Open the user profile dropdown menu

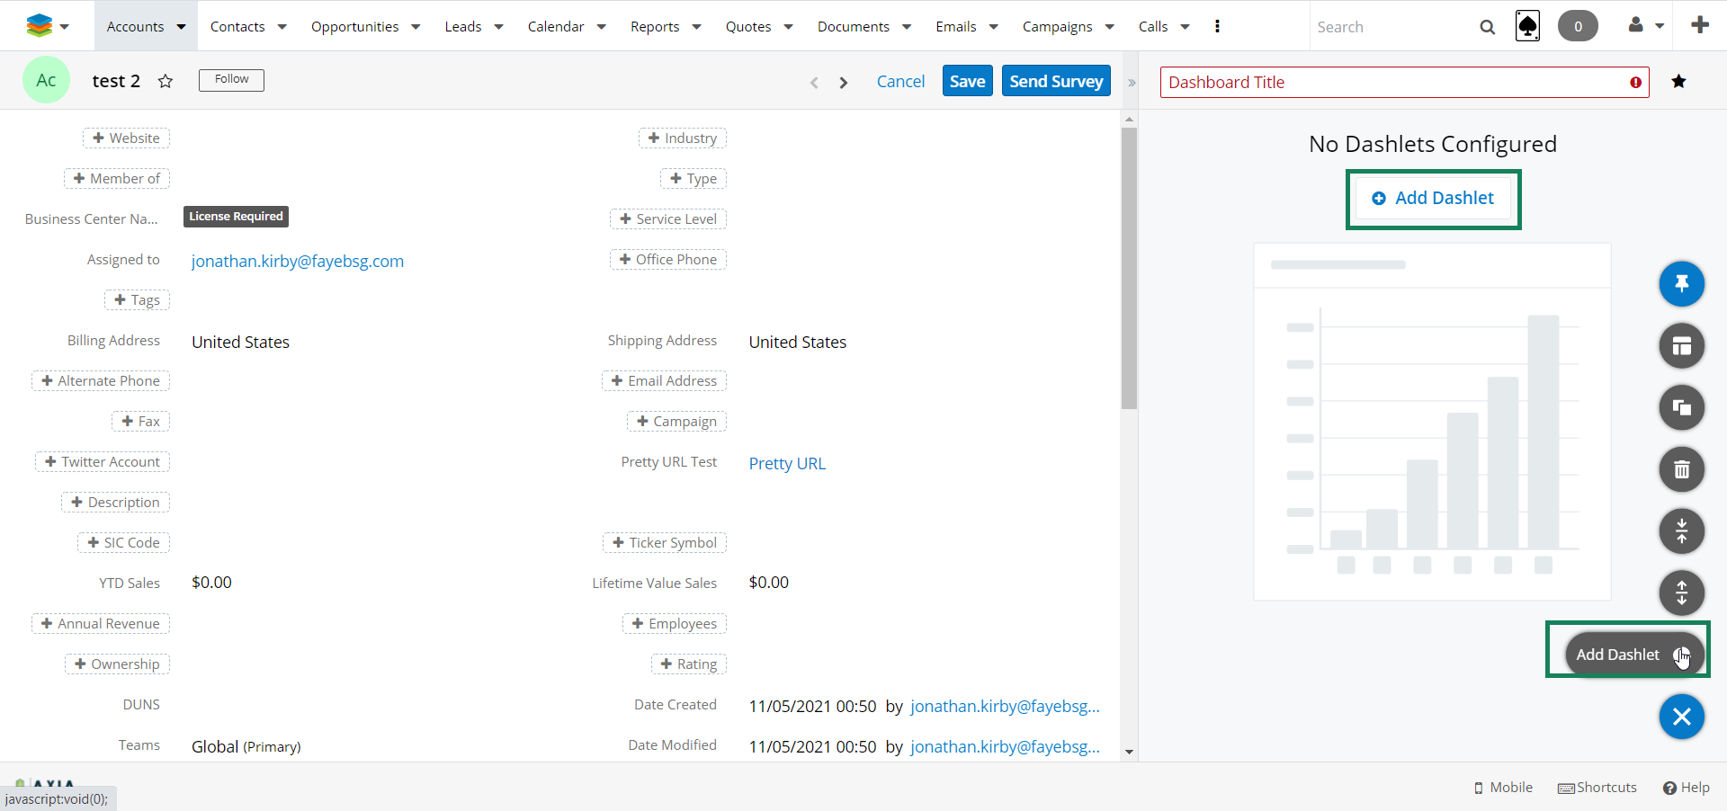(x=1646, y=26)
